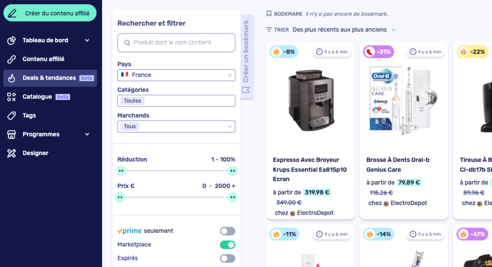Click the Contenu affilié link icon
This screenshot has height=267, width=492.
12,59
